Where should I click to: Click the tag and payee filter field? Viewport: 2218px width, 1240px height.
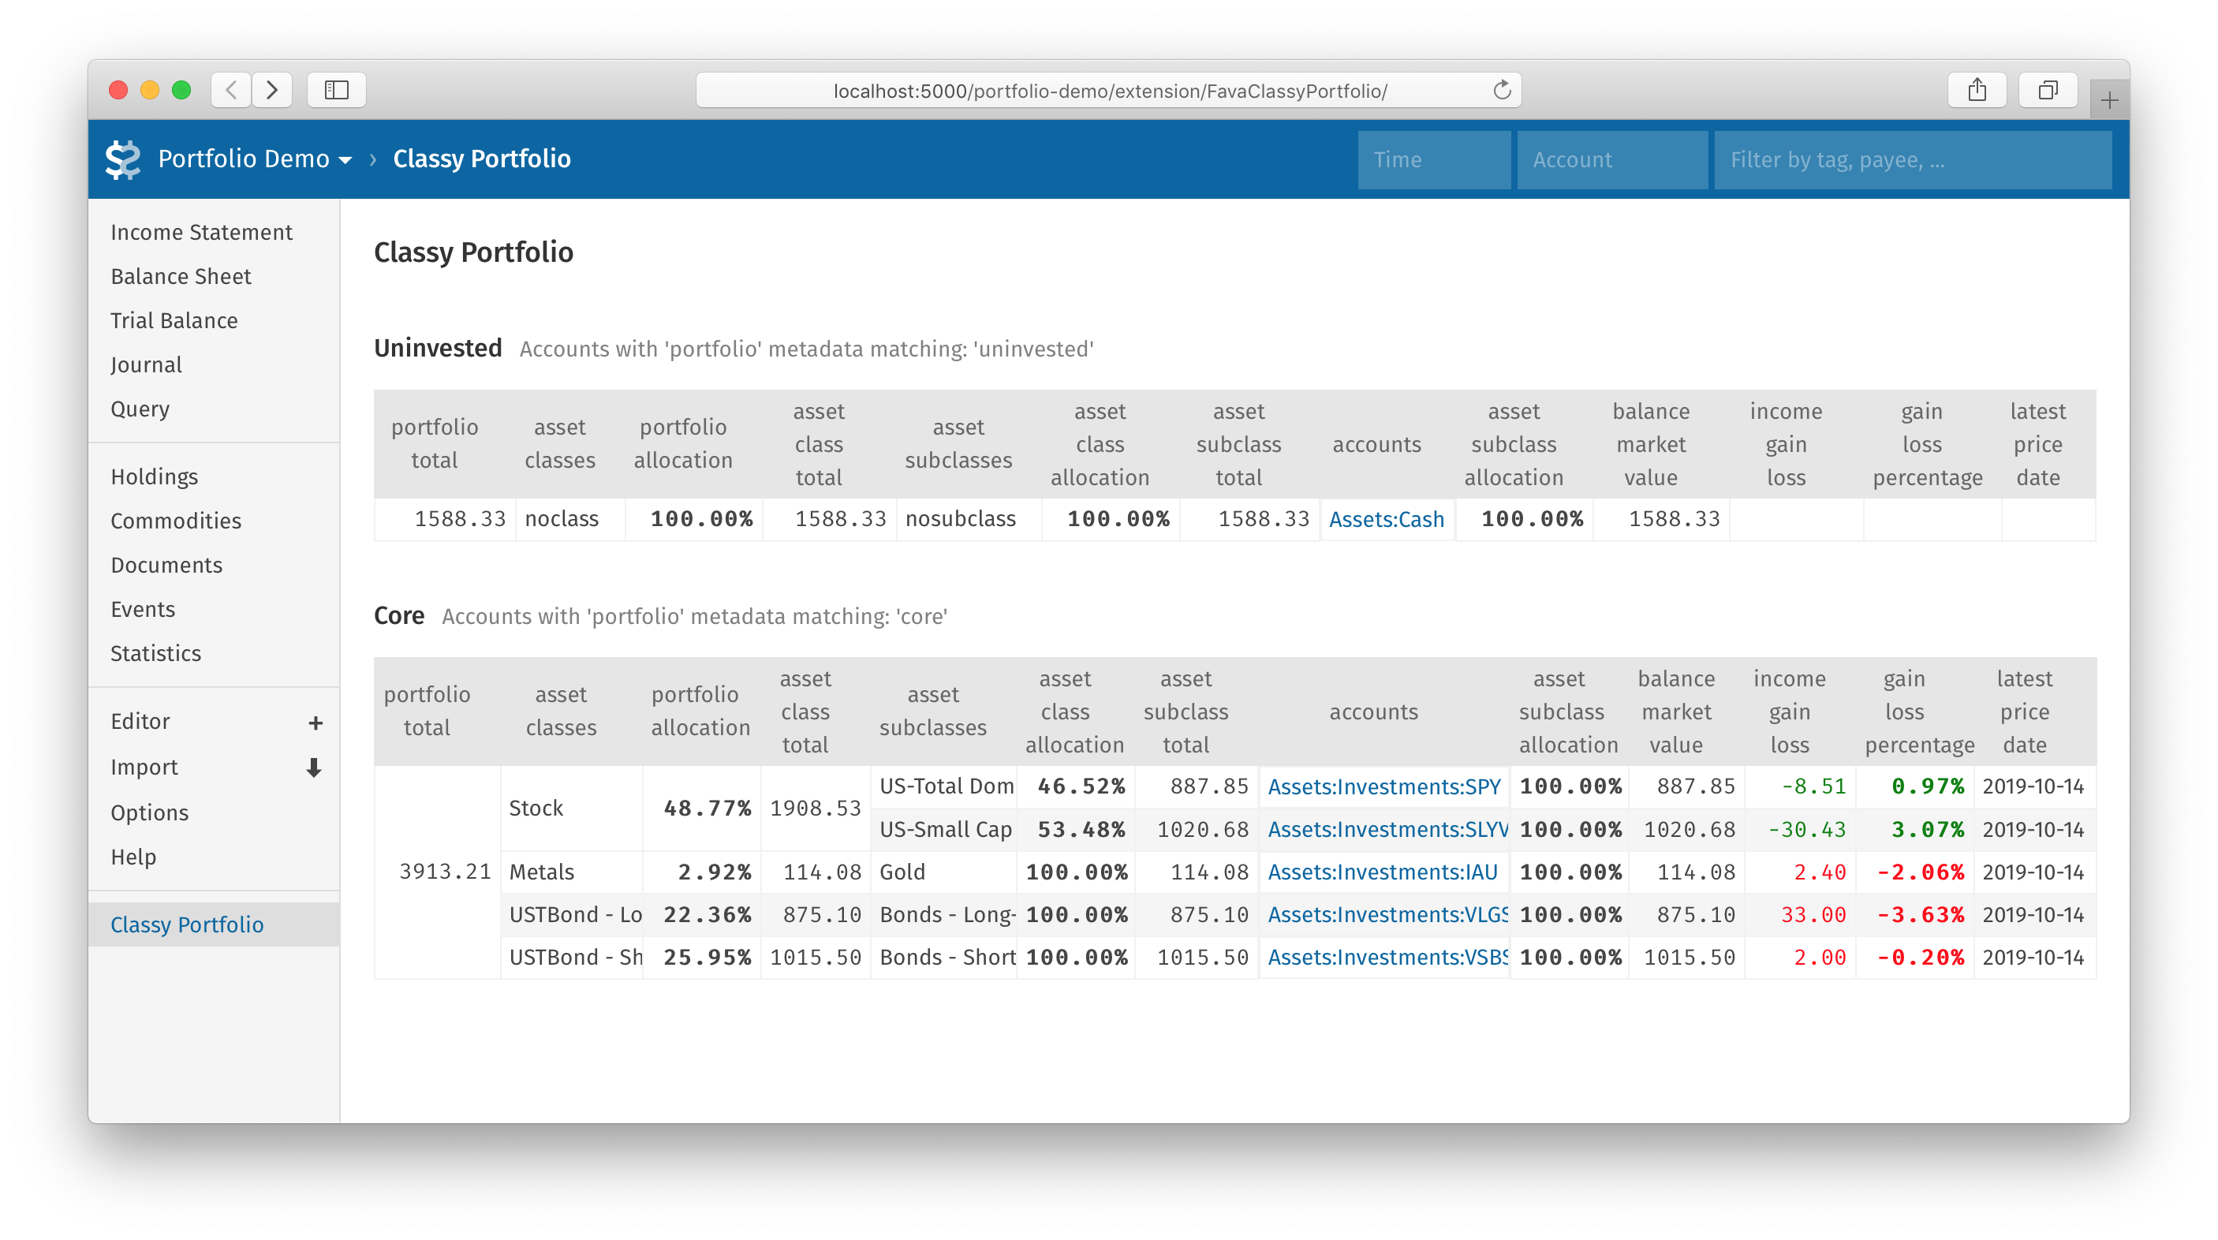click(1911, 160)
